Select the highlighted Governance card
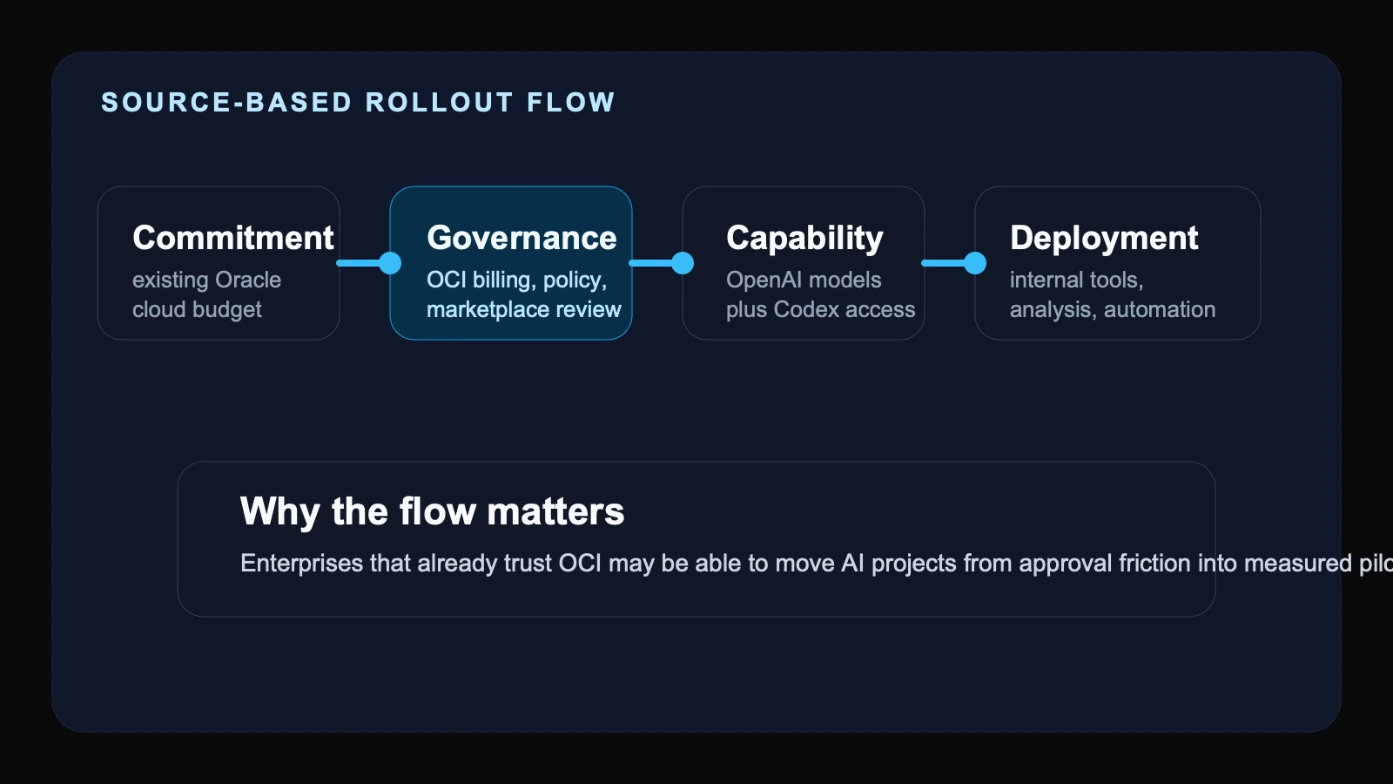Viewport: 1393px width, 784px height. 511,263
